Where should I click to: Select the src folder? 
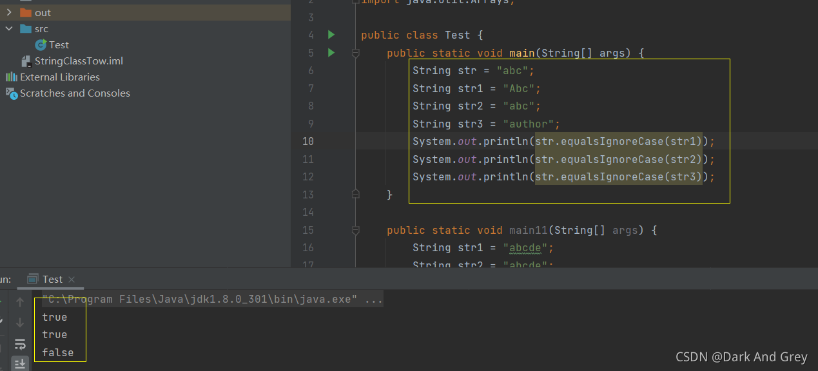coord(41,28)
